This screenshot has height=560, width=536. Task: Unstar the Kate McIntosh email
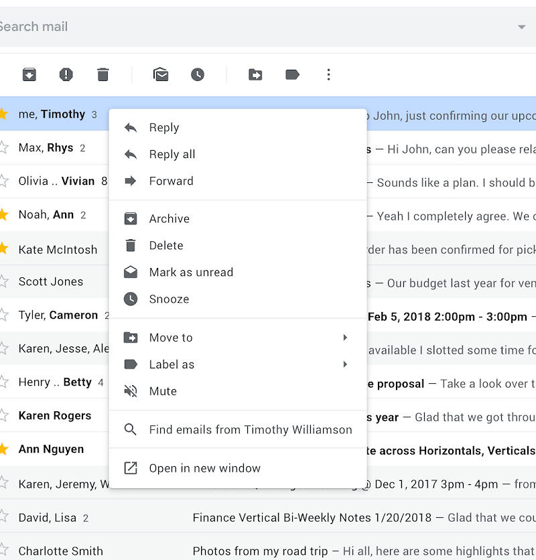pyautogui.click(x=3, y=249)
